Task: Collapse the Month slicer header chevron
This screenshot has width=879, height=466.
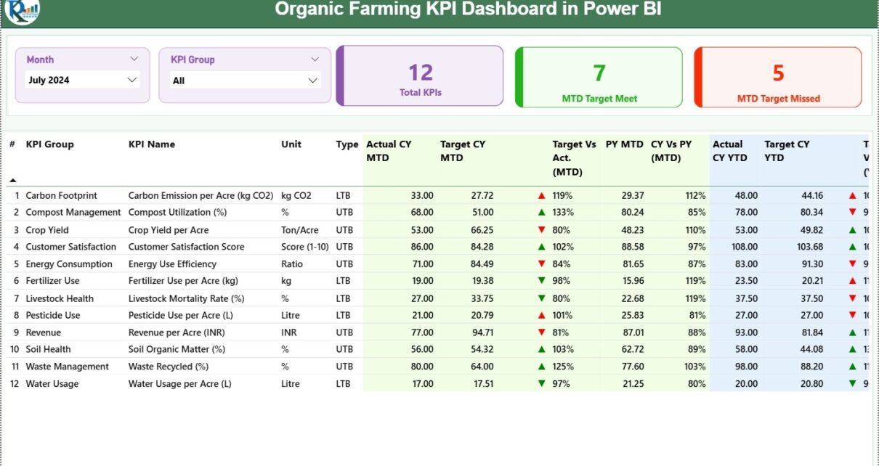Action: click(134, 59)
